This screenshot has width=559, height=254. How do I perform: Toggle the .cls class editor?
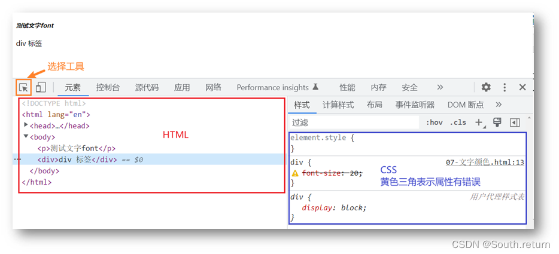458,123
